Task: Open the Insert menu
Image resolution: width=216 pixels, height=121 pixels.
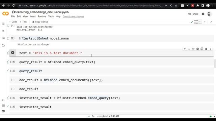Action: coord(33,16)
